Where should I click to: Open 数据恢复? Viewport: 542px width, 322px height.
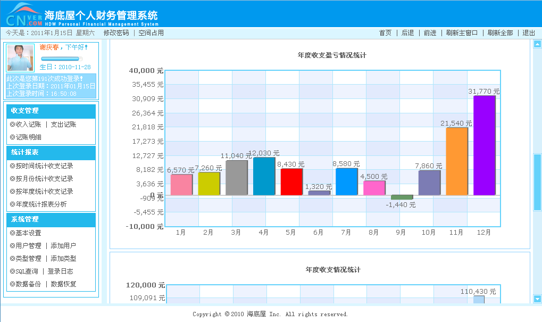coord(64,284)
